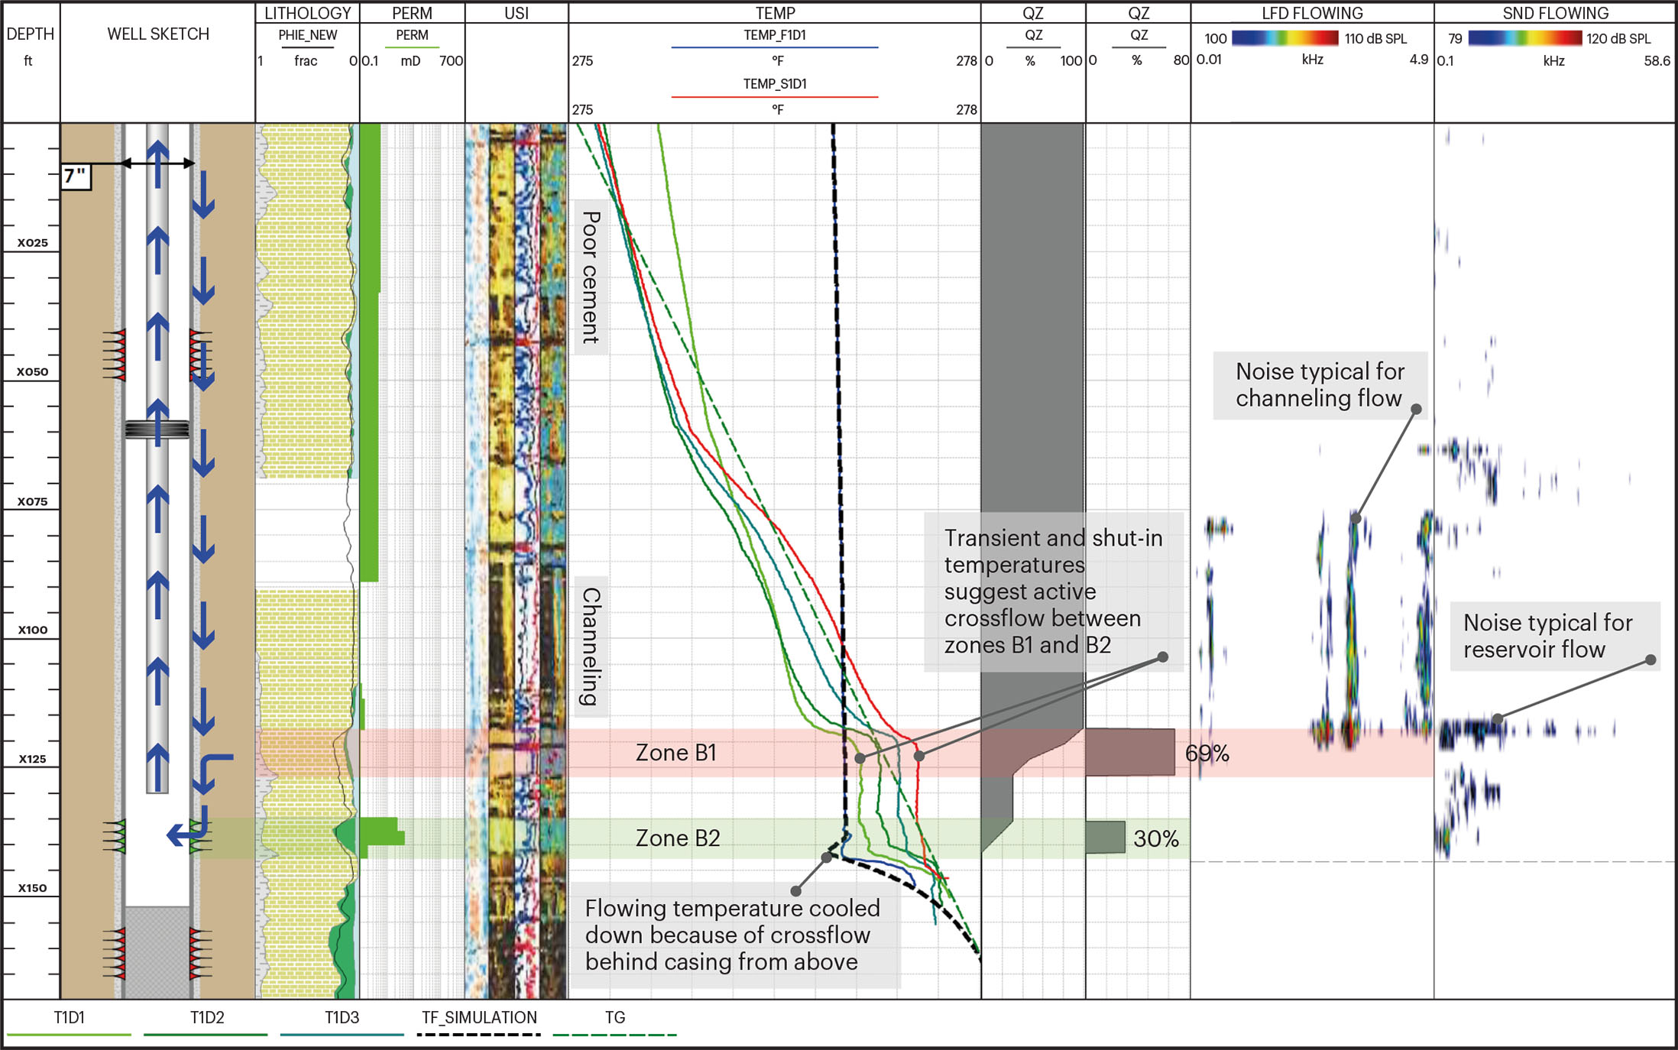Click the TG legend entry
The height and width of the screenshot is (1050, 1678).
pyautogui.click(x=614, y=1018)
